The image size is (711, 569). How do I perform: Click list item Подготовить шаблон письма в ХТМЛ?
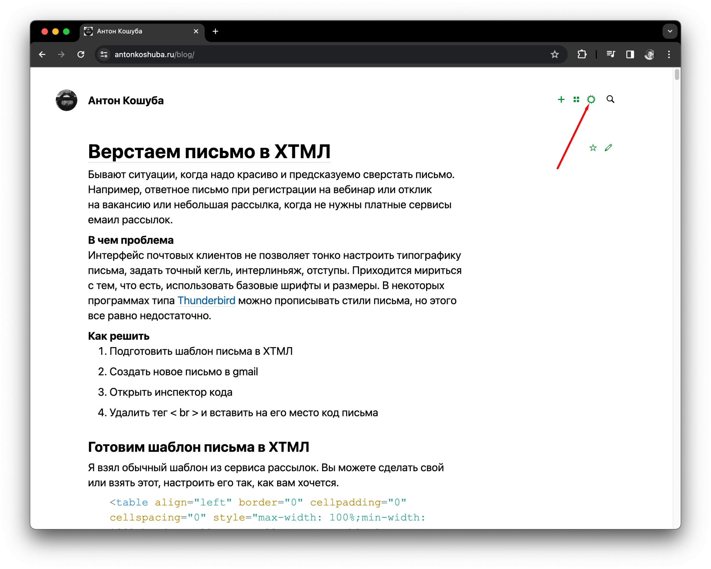click(201, 351)
